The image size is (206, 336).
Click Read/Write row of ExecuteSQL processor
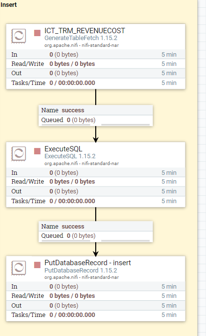[96, 182]
